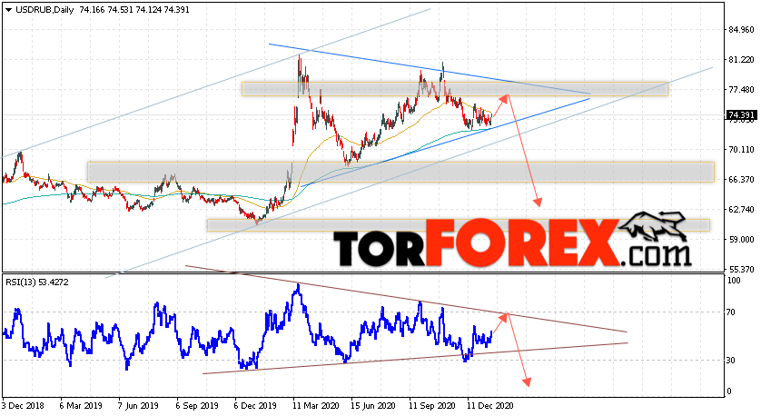Click the RSI 30 level label
761x416 pixels.
[732, 361]
